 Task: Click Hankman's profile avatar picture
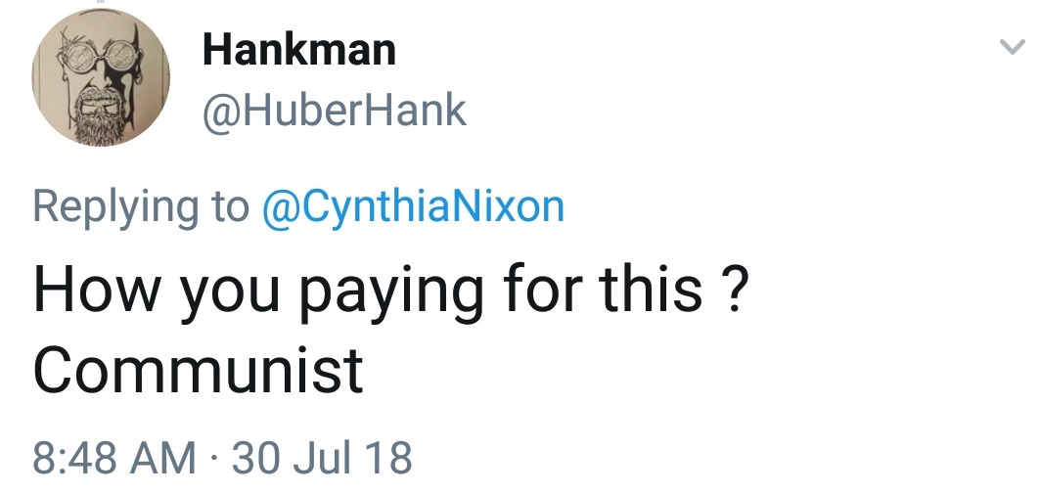click(101, 78)
